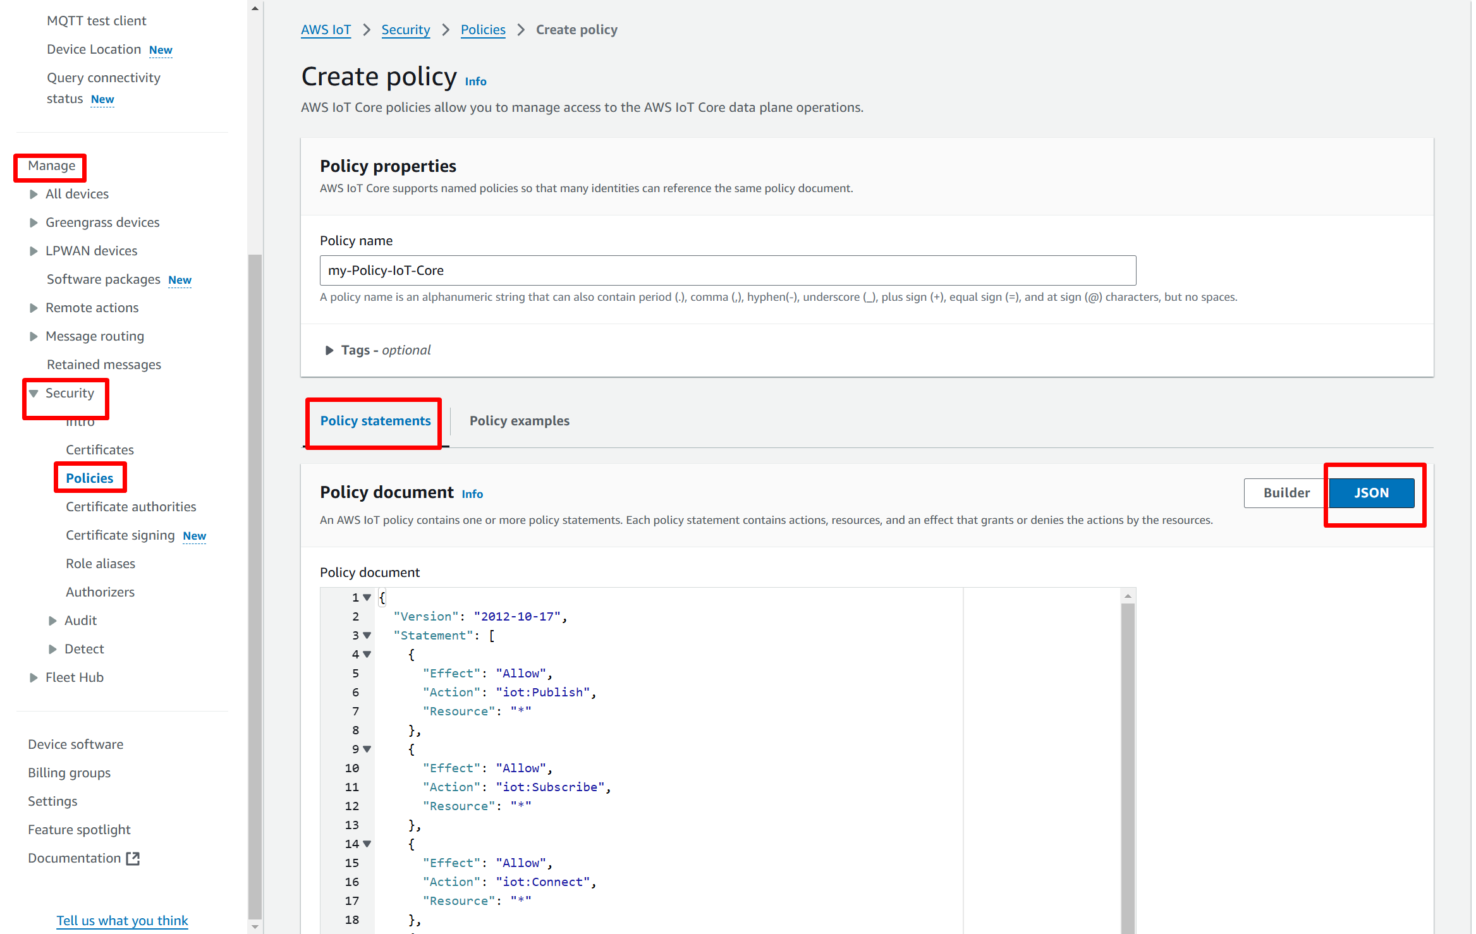The height and width of the screenshot is (934, 1476).
Task: Collapse Statement array fold arrow line 3
Action: [367, 635]
